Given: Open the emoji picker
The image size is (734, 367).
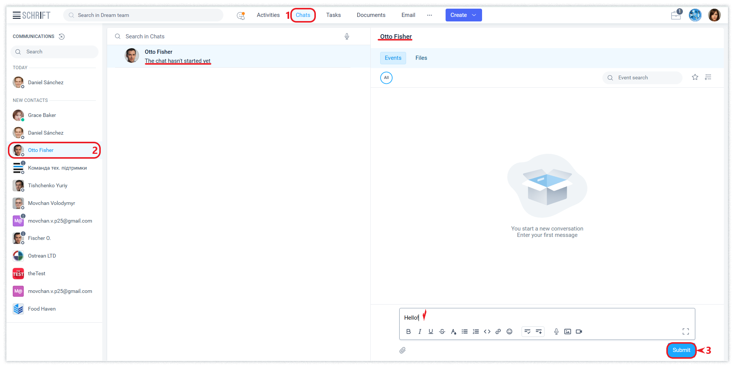Looking at the screenshot, I should (510, 331).
